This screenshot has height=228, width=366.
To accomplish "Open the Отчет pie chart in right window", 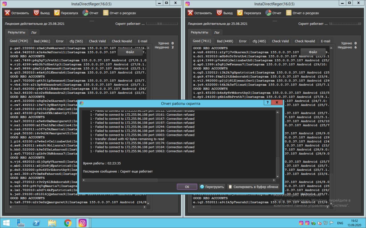I will pyautogui.click(x=268, y=13).
